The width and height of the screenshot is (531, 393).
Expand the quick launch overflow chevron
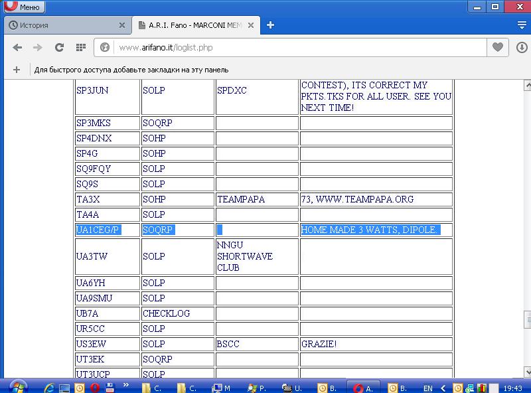(126, 385)
